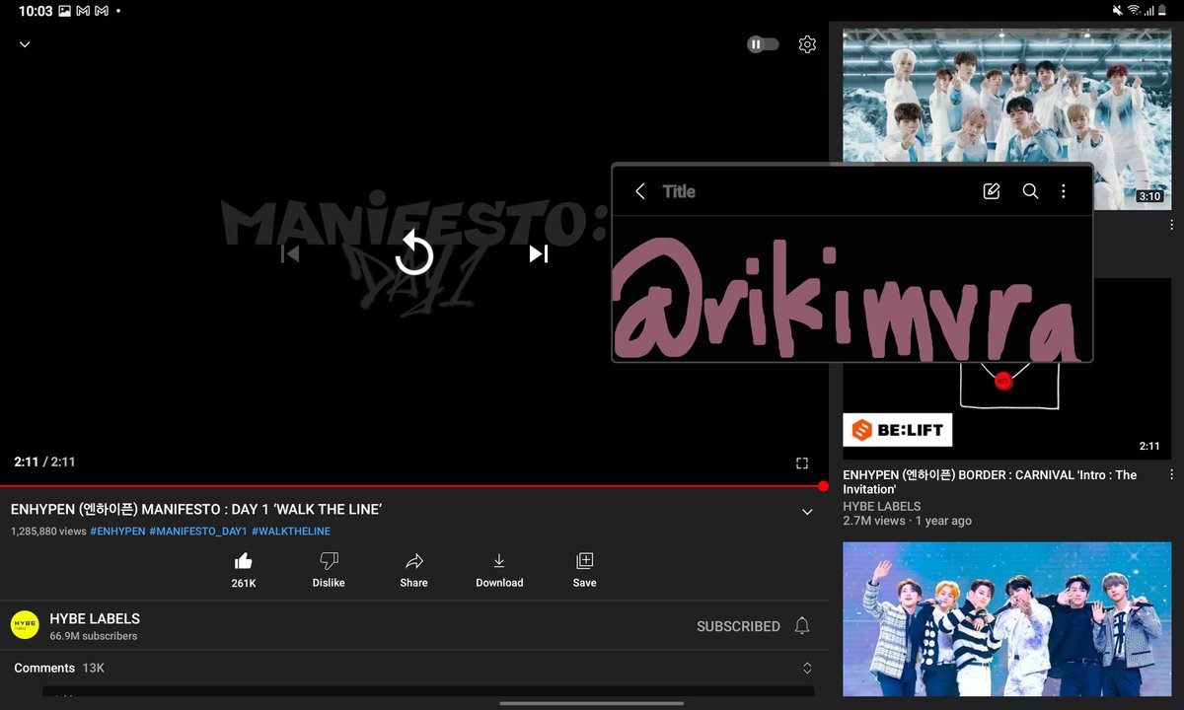1184x710 pixels.
Task: Open the HYBE LABELS channel name
Action: click(x=95, y=619)
